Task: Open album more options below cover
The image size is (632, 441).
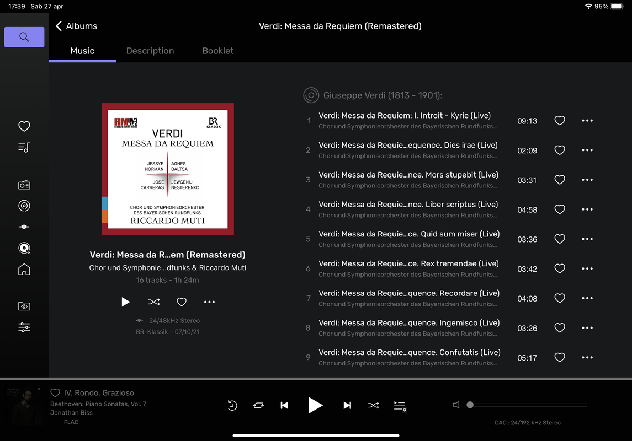Action: 209,302
